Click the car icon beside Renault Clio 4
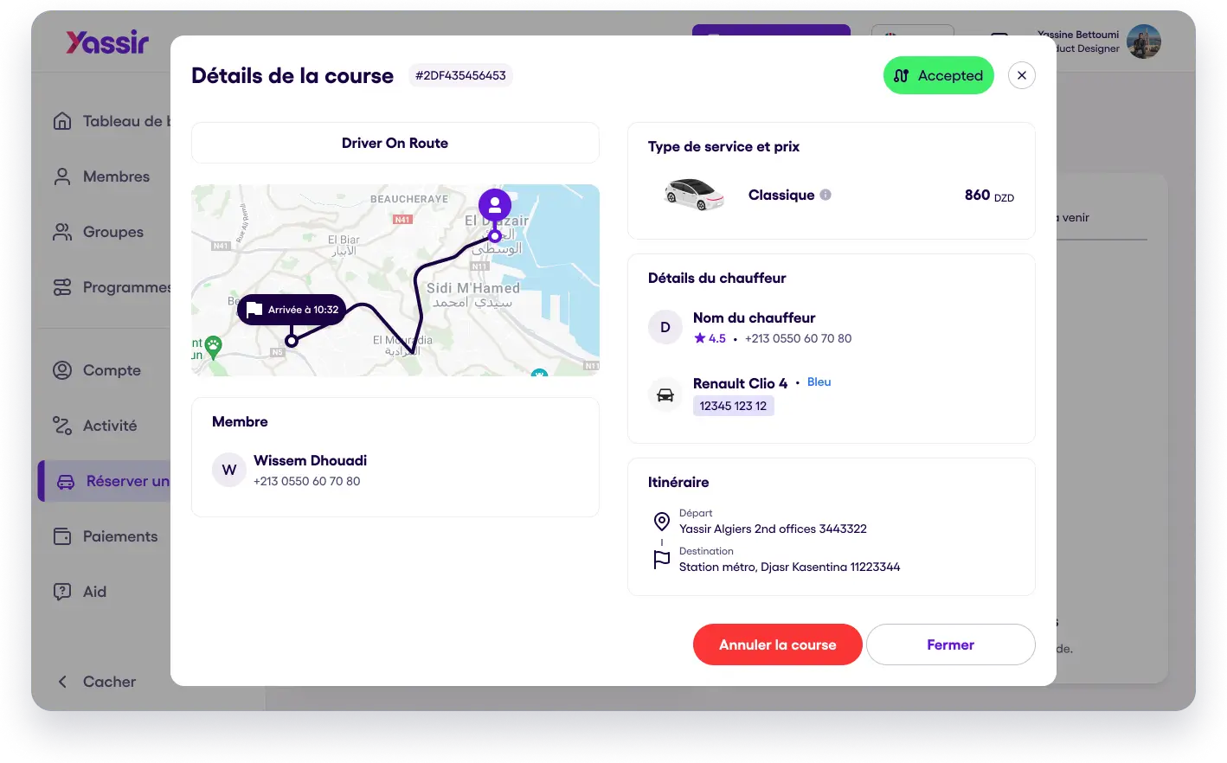The width and height of the screenshot is (1227, 763). 665,395
